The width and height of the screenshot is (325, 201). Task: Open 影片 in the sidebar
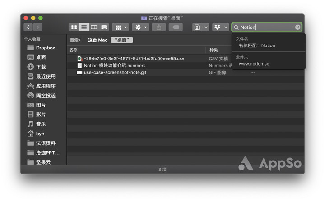click(37, 115)
